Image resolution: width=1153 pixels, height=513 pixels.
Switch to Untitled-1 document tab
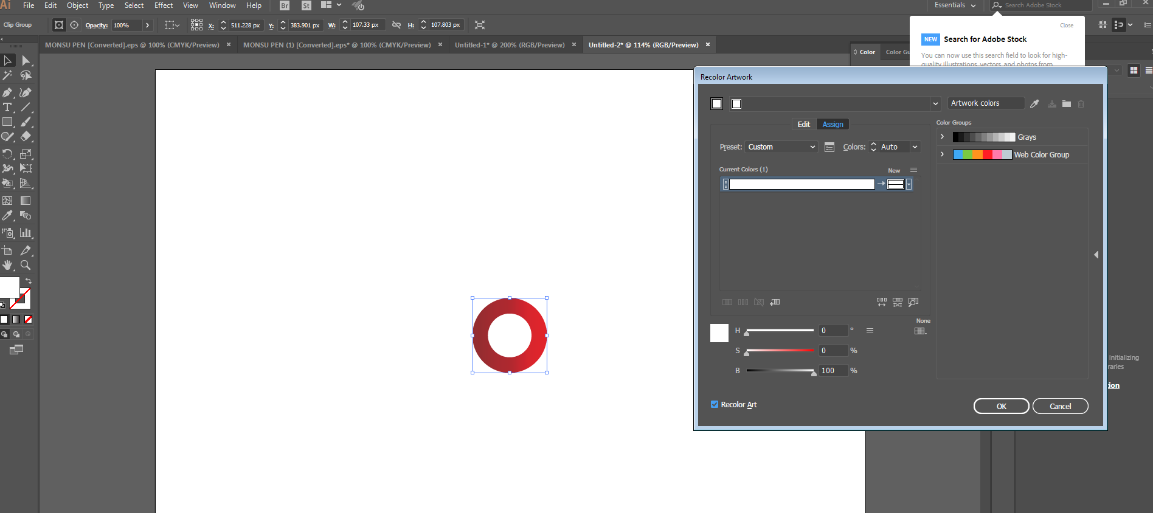510,45
